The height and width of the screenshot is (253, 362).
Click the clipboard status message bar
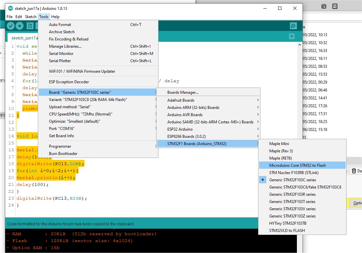pyautogui.click(x=132, y=224)
